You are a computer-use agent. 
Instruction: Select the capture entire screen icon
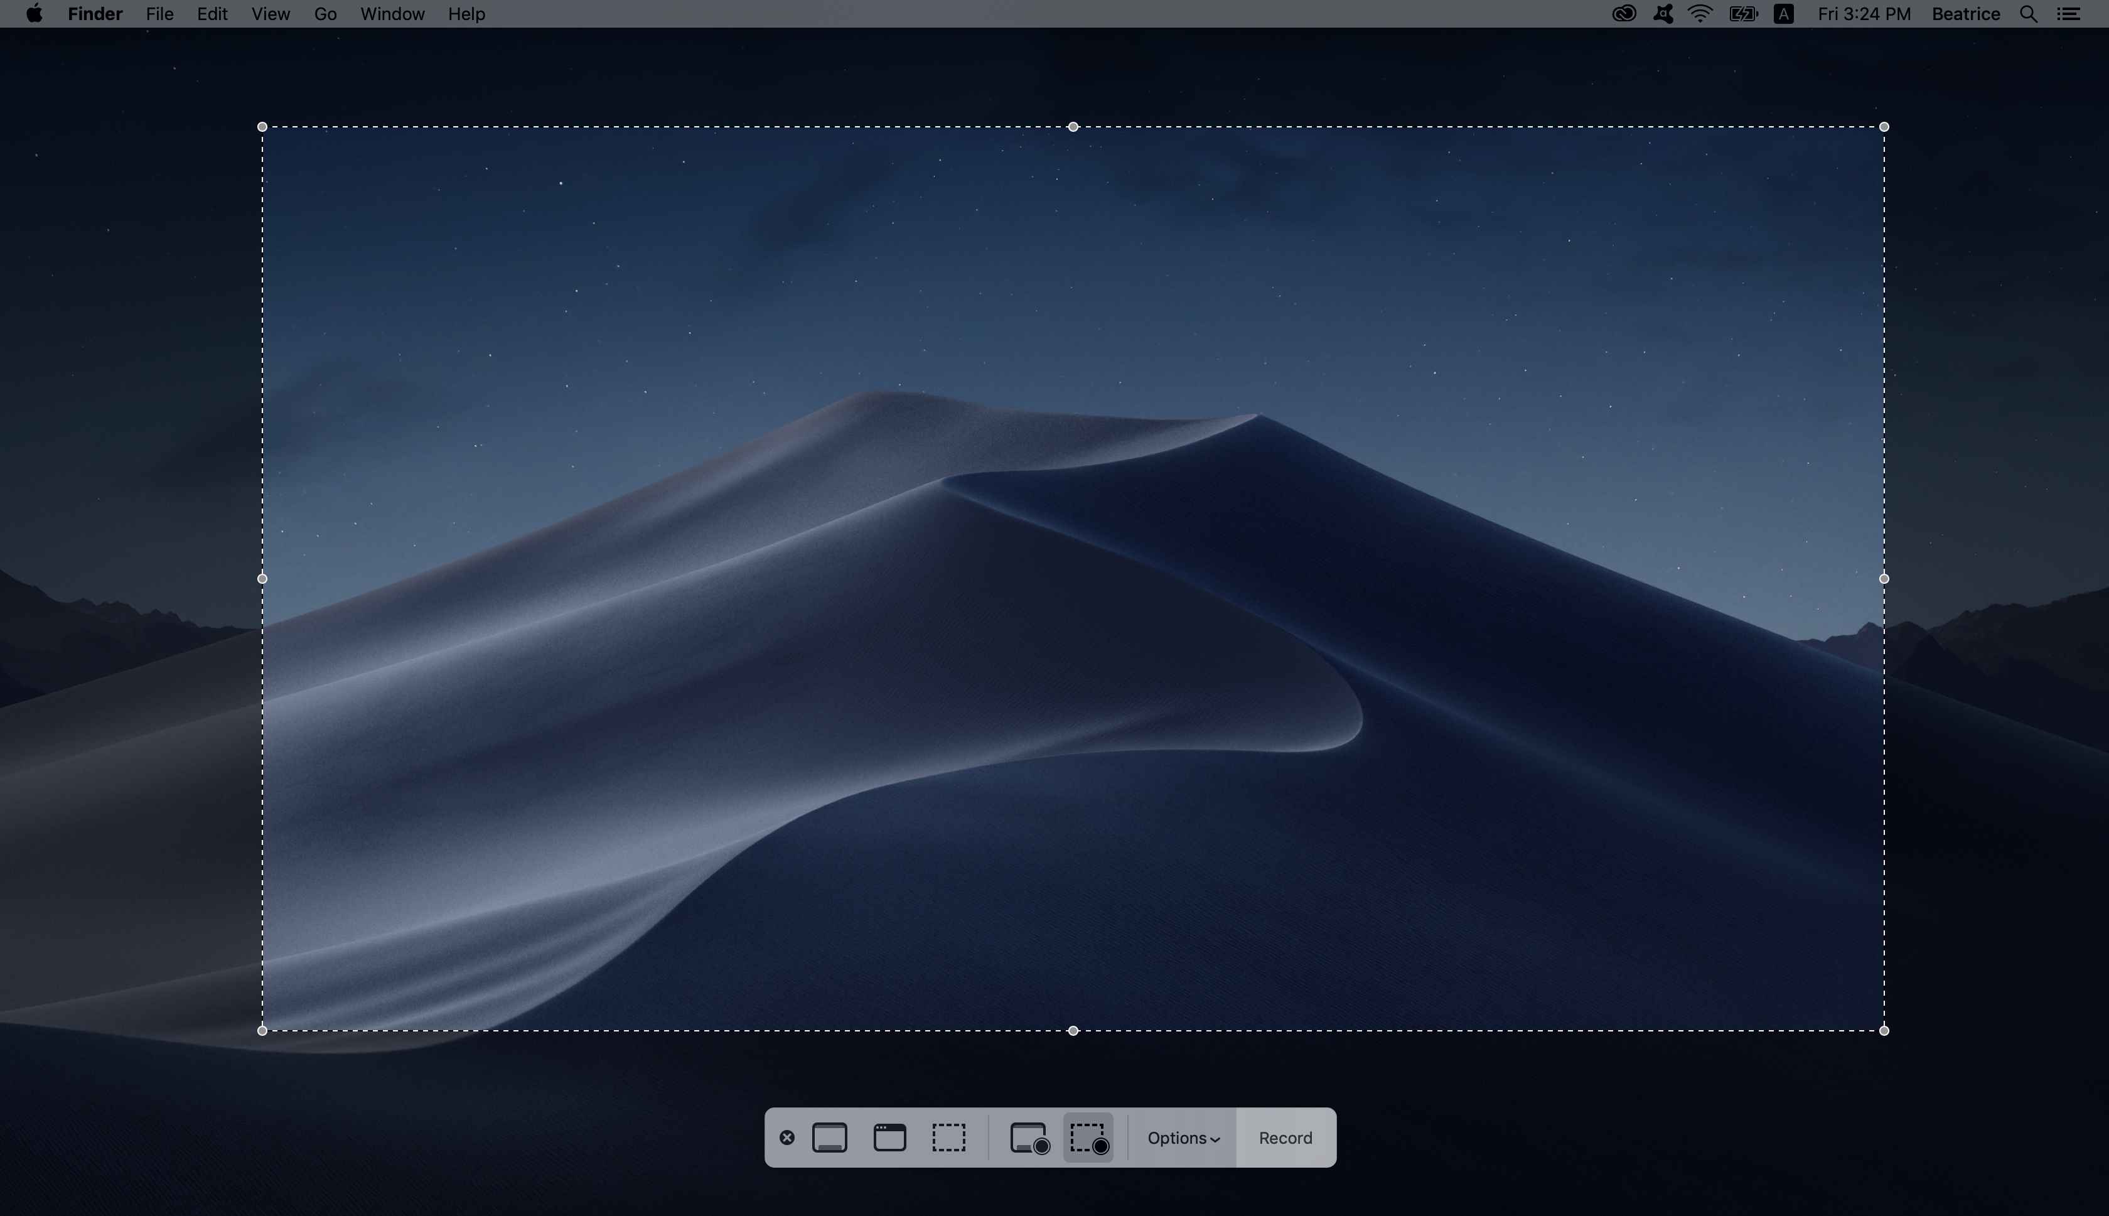coord(827,1138)
